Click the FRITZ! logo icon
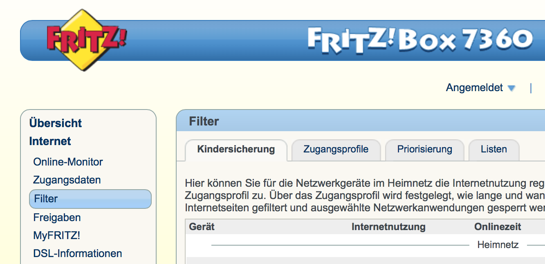 87,40
